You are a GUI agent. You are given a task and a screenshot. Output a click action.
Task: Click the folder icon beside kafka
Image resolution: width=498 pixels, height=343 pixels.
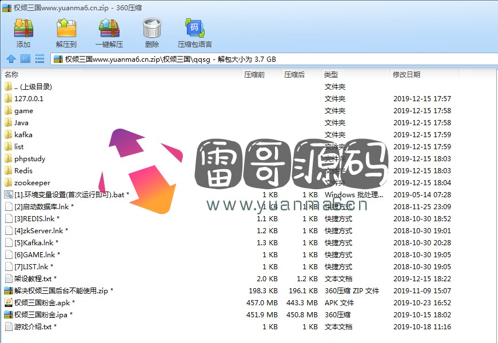tap(8, 135)
